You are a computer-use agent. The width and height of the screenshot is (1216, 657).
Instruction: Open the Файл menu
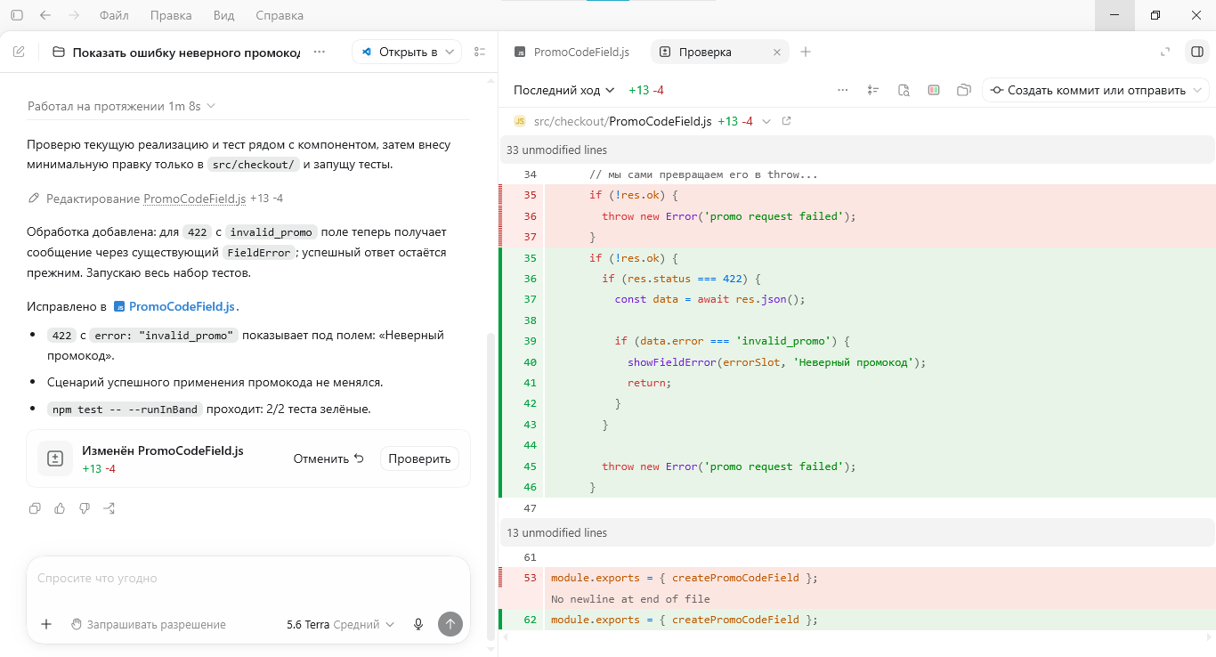coord(114,15)
